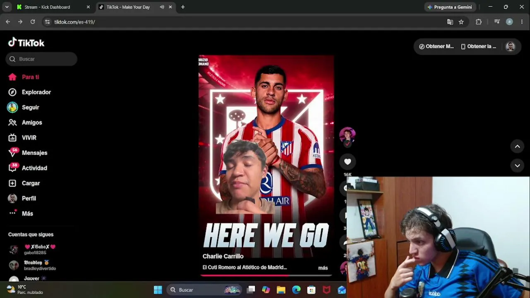Open the TikTok account avatar menu
The width and height of the screenshot is (530, 298).
pos(510,46)
